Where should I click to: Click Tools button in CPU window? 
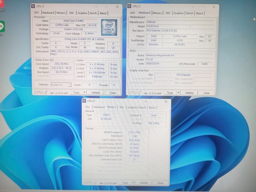[76, 93]
